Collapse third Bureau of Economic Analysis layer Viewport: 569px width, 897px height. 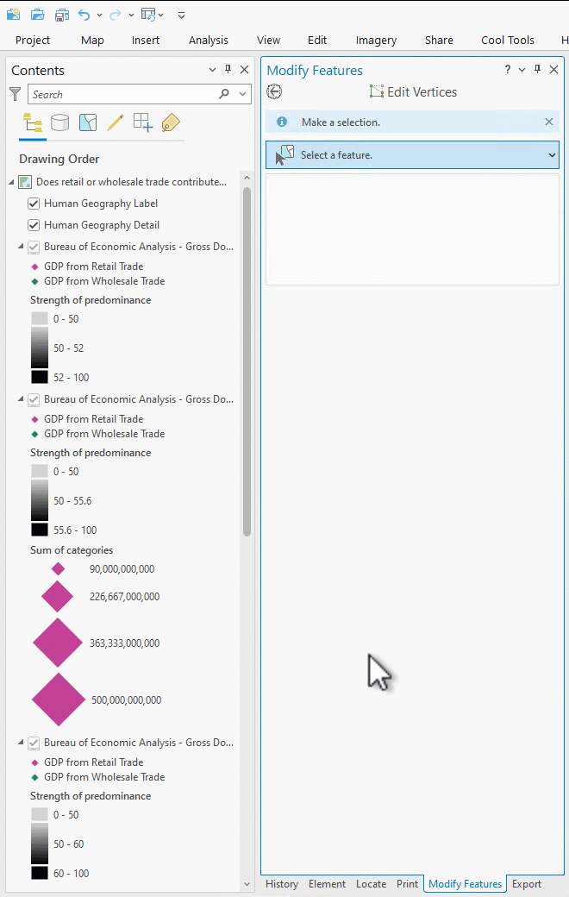click(22, 743)
